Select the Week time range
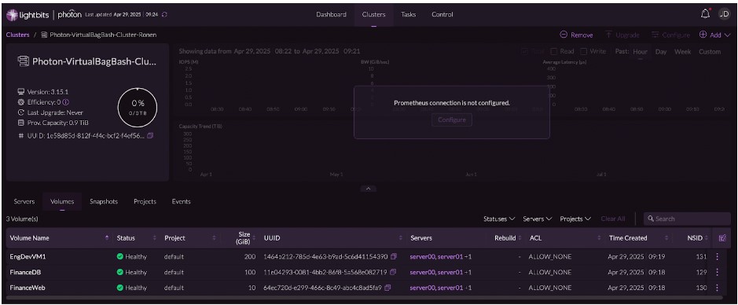The width and height of the screenshot is (738, 305). [x=682, y=52]
